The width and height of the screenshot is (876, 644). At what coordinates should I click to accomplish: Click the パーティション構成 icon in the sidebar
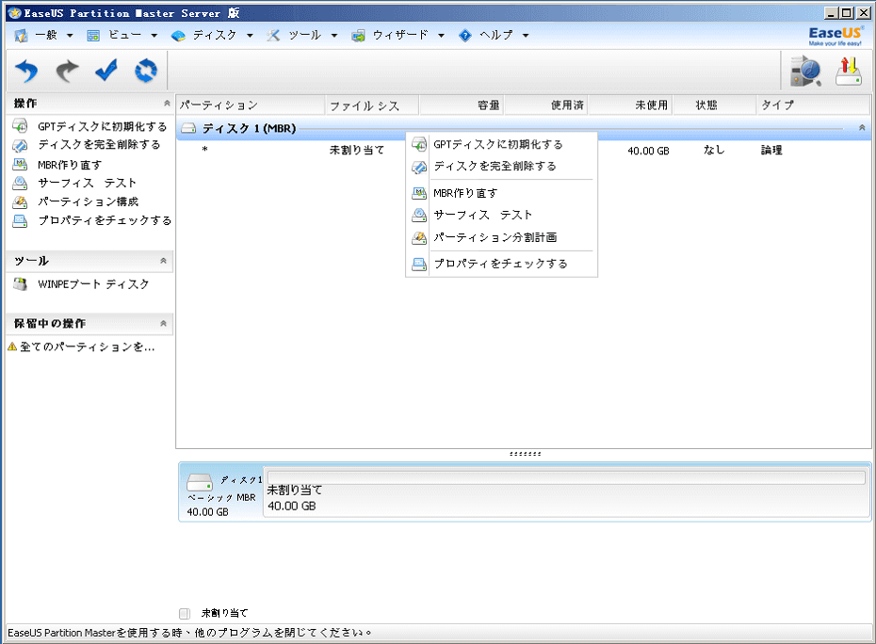pyautogui.click(x=20, y=201)
